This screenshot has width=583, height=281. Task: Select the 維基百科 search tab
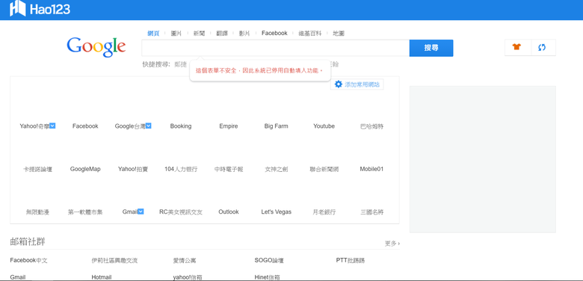[310, 33]
